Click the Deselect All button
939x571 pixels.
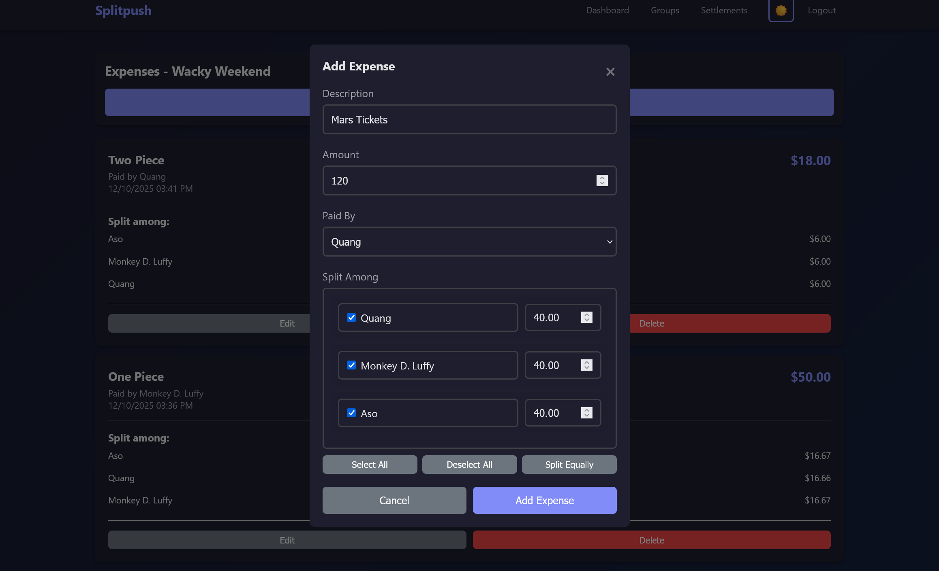(x=469, y=465)
